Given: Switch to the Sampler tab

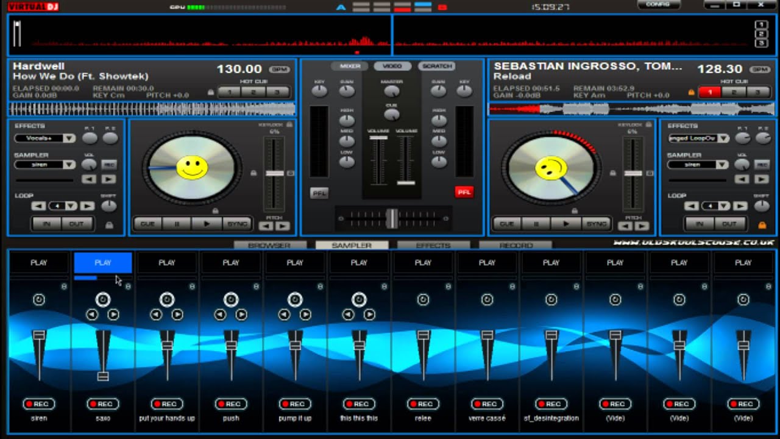Looking at the screenshot, I should pyautogui.click(x=352, y=245).
